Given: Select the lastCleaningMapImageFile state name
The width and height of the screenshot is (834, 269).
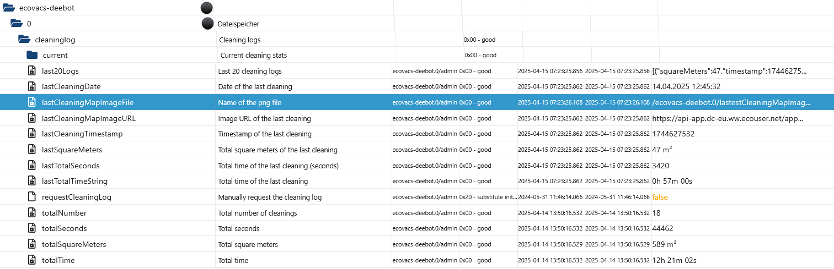Looking at the screenshot, I should 88,102.
